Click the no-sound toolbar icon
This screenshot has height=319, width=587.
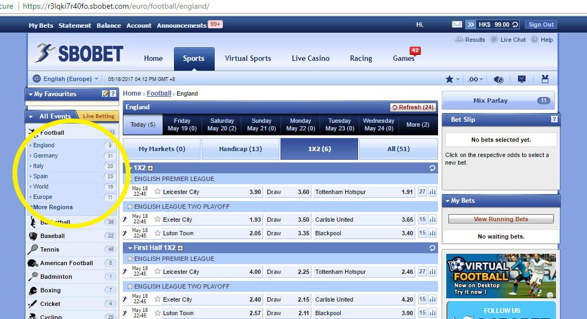pos(498,79)
